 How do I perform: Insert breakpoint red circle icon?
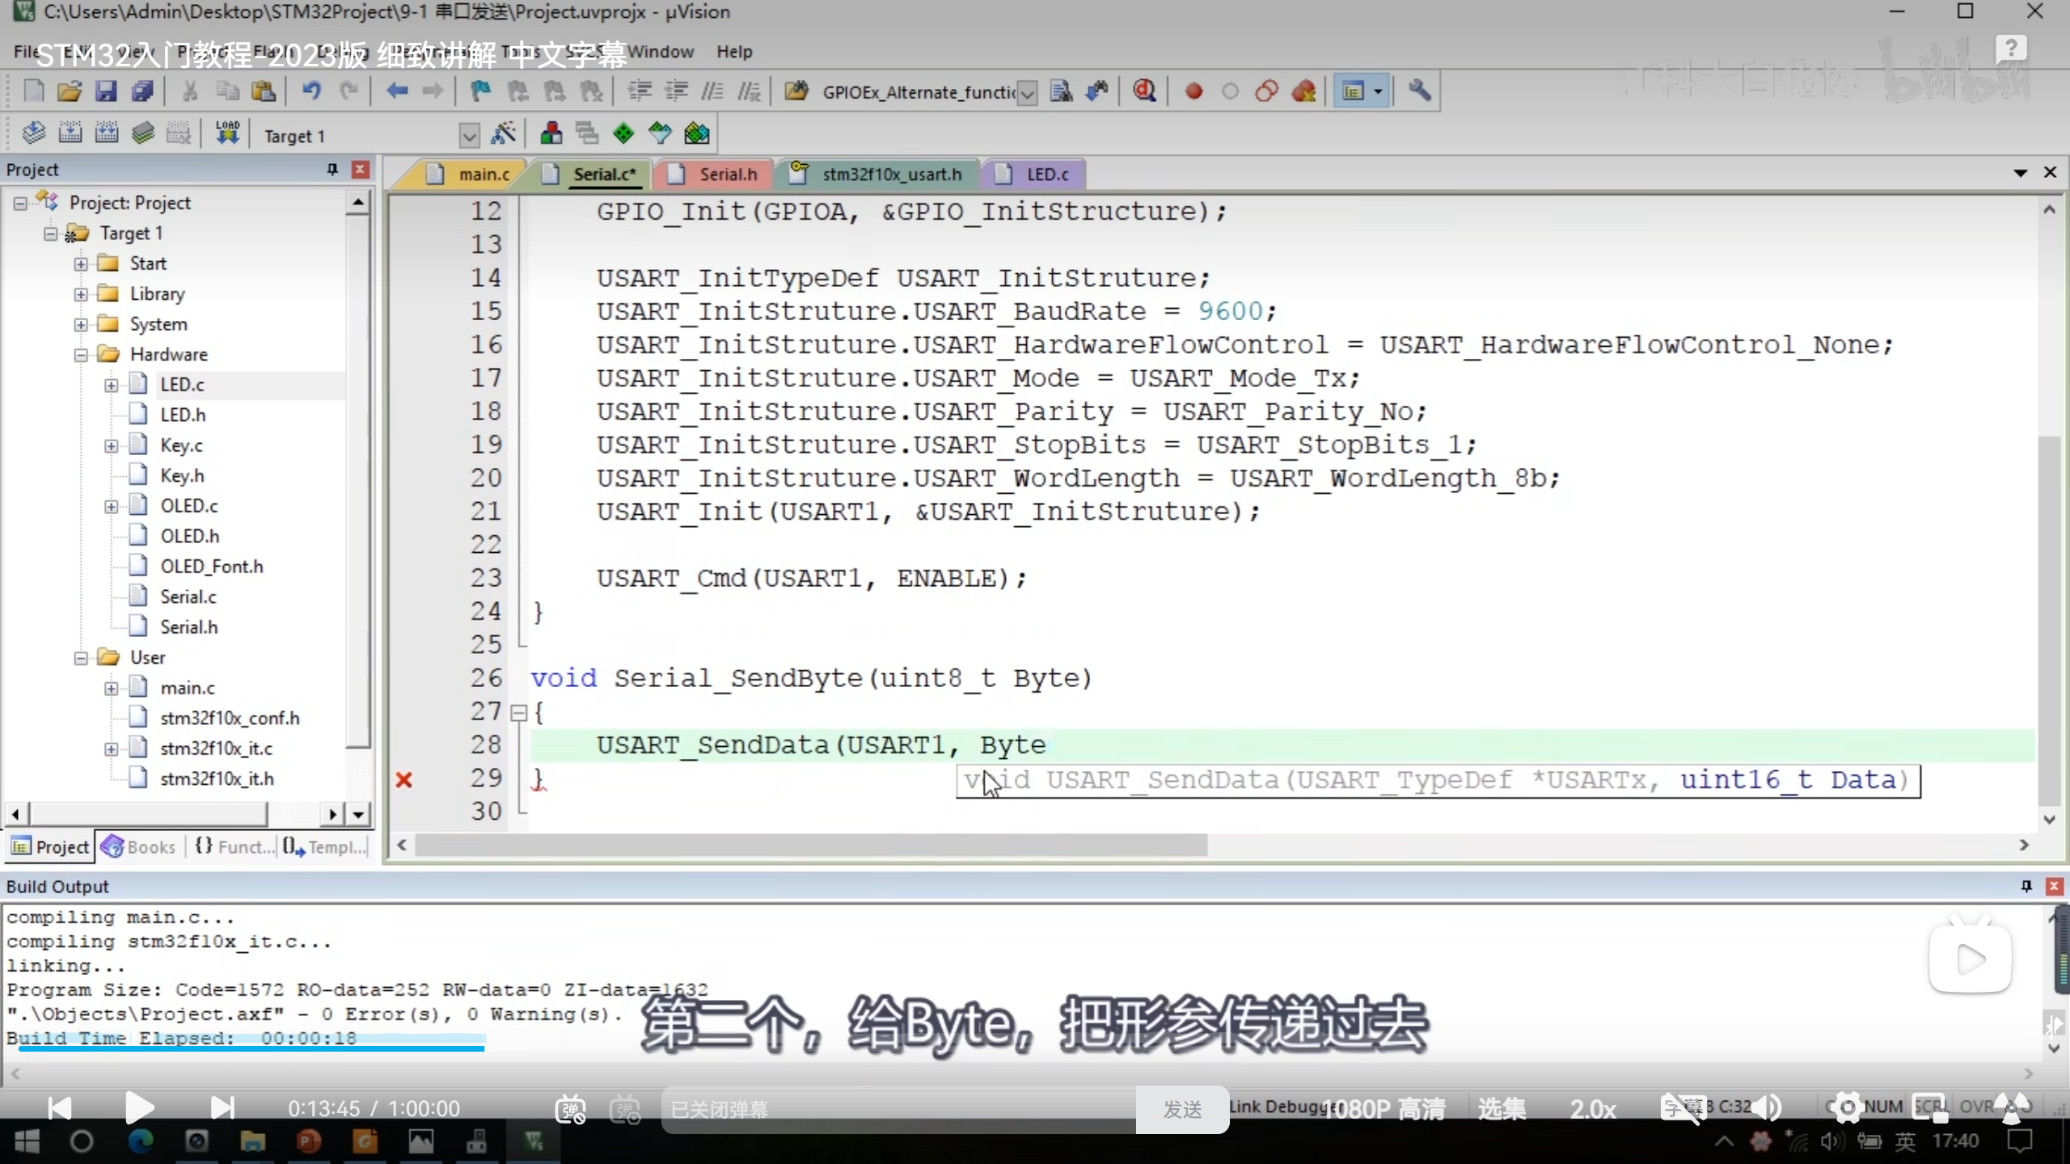[1193, 91]
